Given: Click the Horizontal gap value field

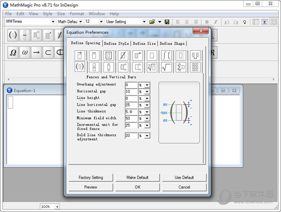Looking at the screenshot, I should (131, 92).
